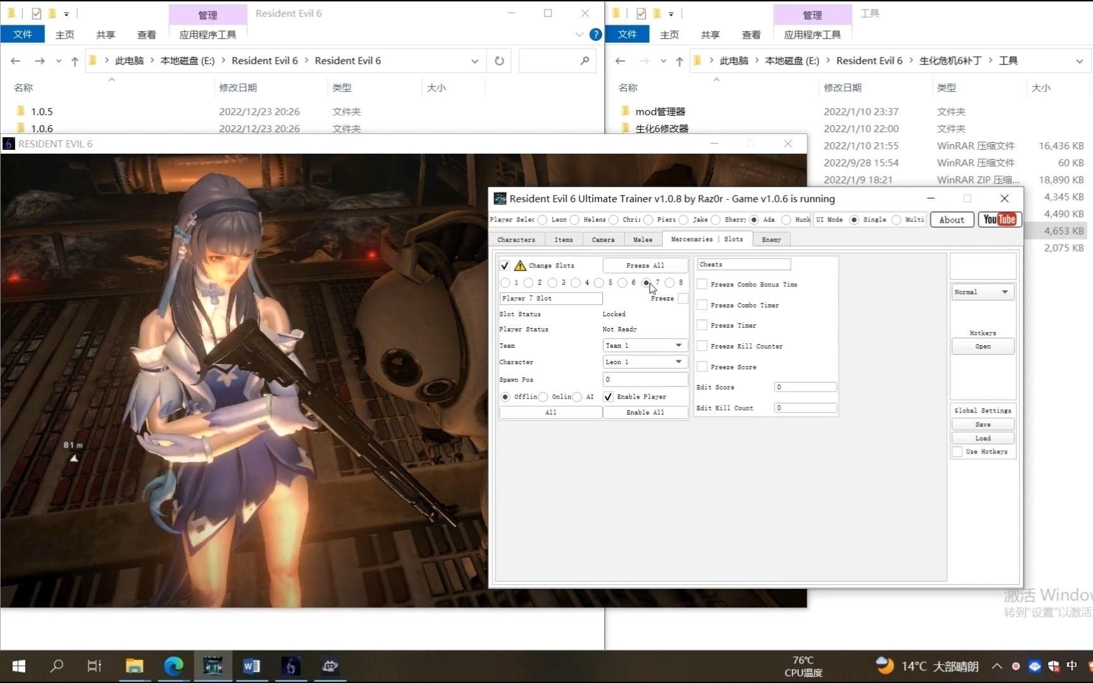
Task: Open the mod管理器 folder in the right Explorer
Action: (660, 111)
